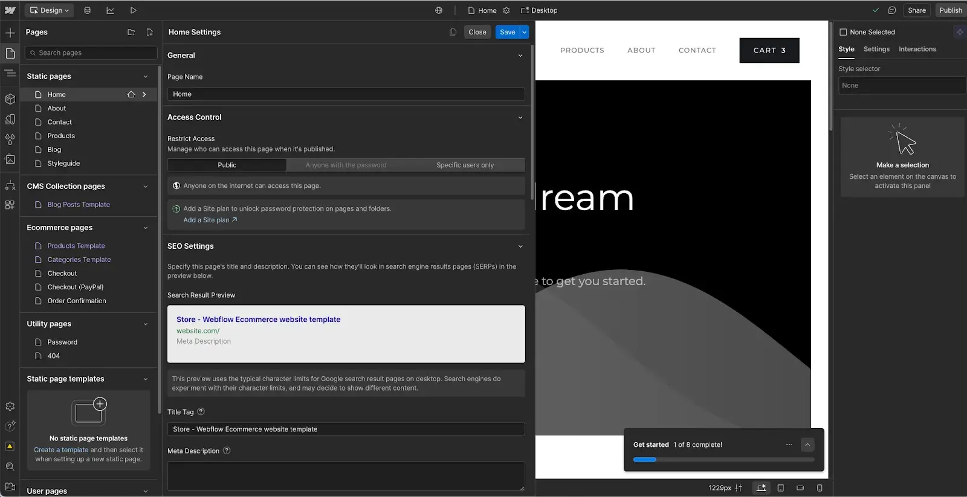Open the yellow warning Audit panel
967x497 pixels.
click(x=10, y=446)
